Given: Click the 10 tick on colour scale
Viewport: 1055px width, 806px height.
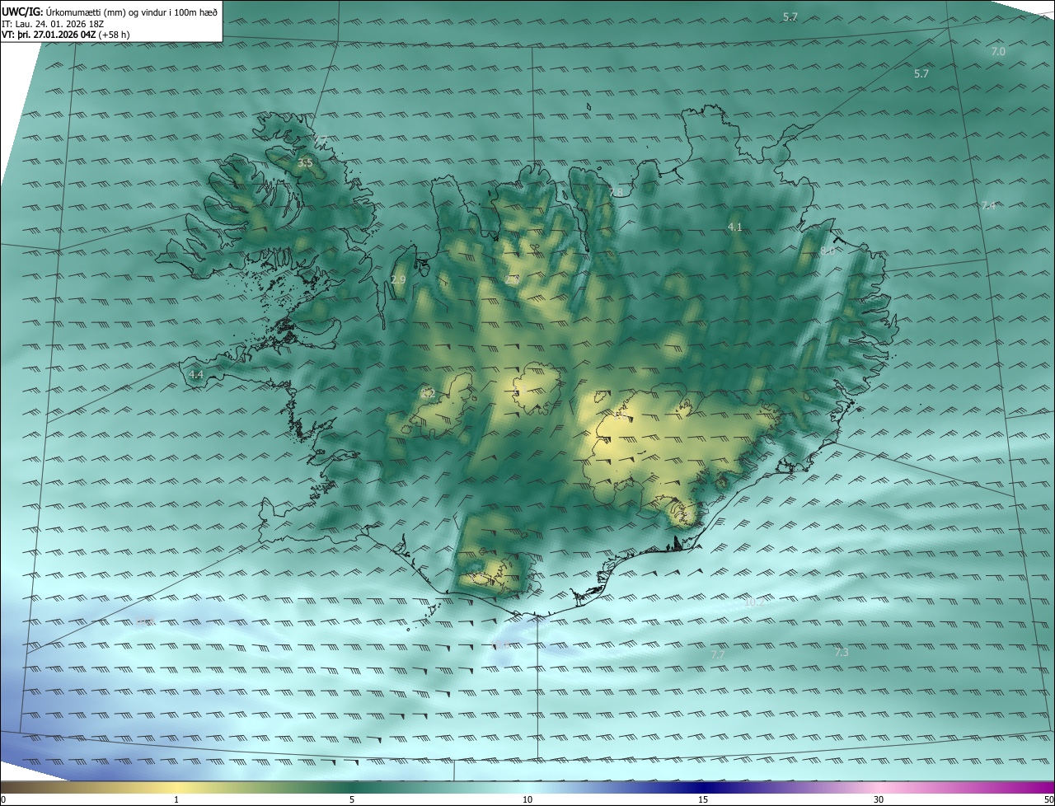Looking at the screenshot, I should coord(527,799).
